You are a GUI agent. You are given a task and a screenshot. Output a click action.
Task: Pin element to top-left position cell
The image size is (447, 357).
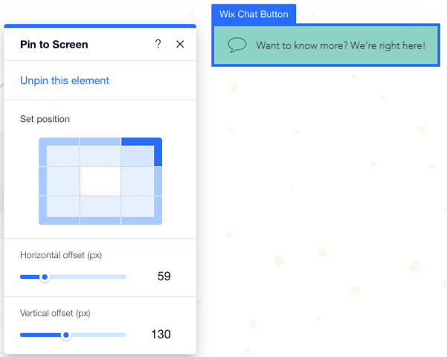[x=60, y=152]
